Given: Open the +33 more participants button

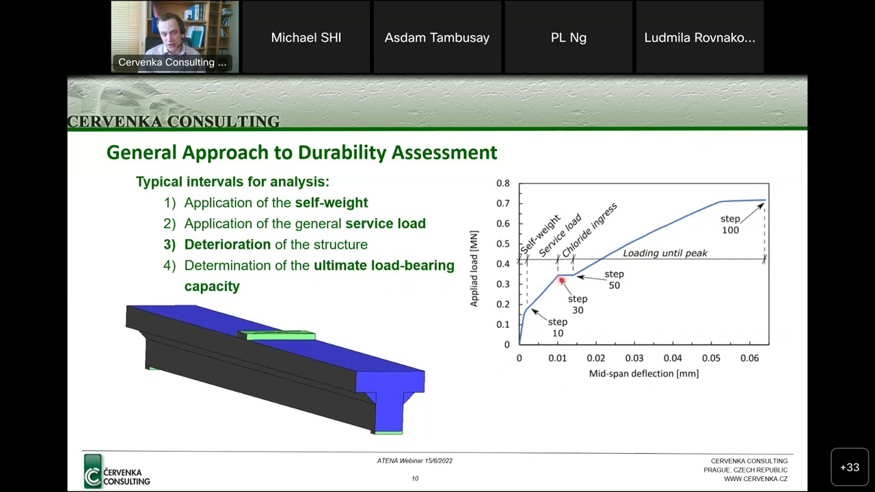Looking at the screenshot, I should point(850,467).
